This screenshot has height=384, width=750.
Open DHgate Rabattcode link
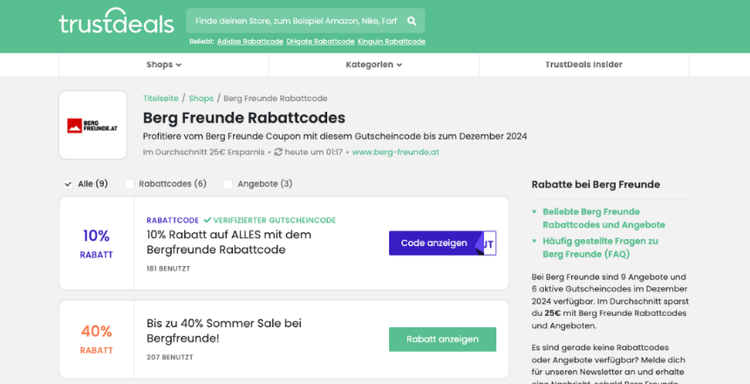tap(320, 42)
